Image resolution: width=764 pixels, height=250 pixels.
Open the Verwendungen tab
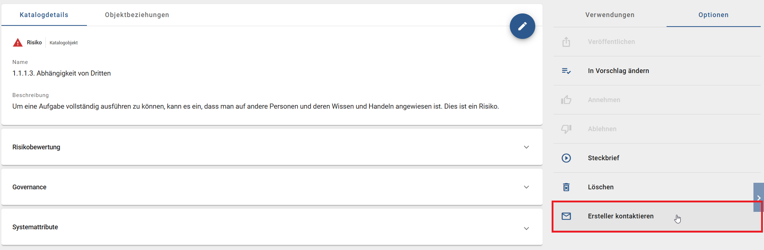click(609, 15)
